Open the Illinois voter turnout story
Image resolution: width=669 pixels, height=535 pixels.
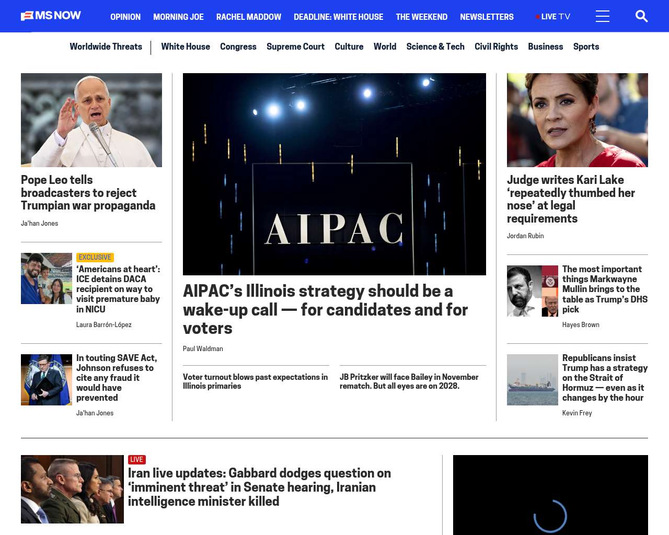coord(256,381)
